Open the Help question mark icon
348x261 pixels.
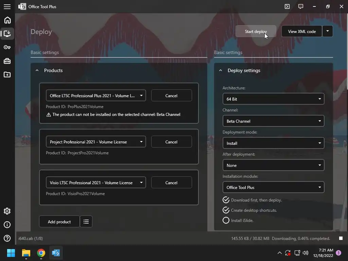tap(7, 238)
